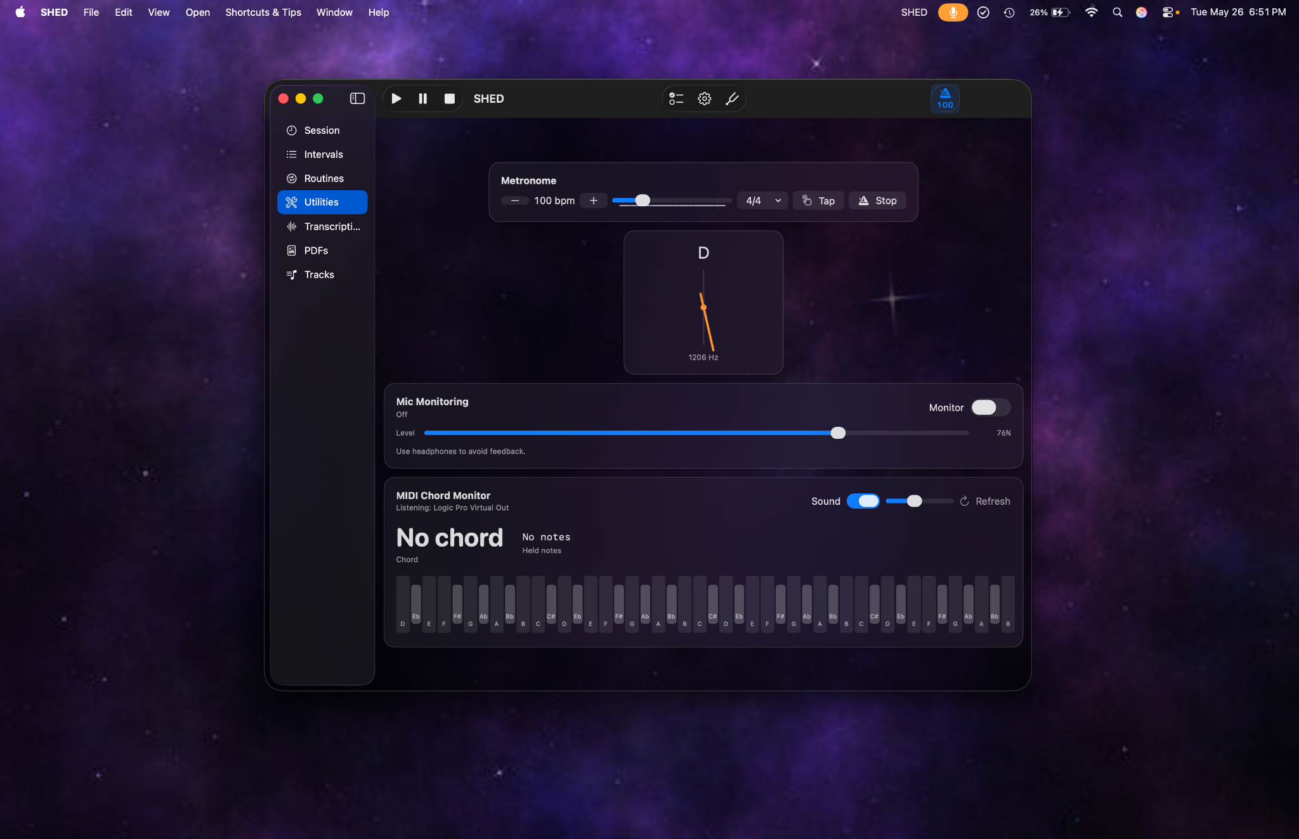
Task: Open the checklist icon in toolbar
Action: pyautogui.click(x=677, y=98)
